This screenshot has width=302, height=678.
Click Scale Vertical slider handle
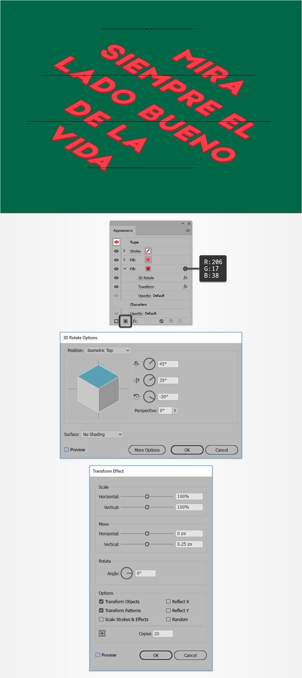pos(147,507)
